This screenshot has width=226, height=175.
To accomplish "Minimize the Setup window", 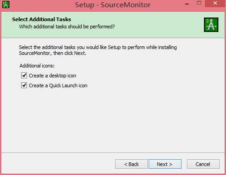I will point(187,4).
